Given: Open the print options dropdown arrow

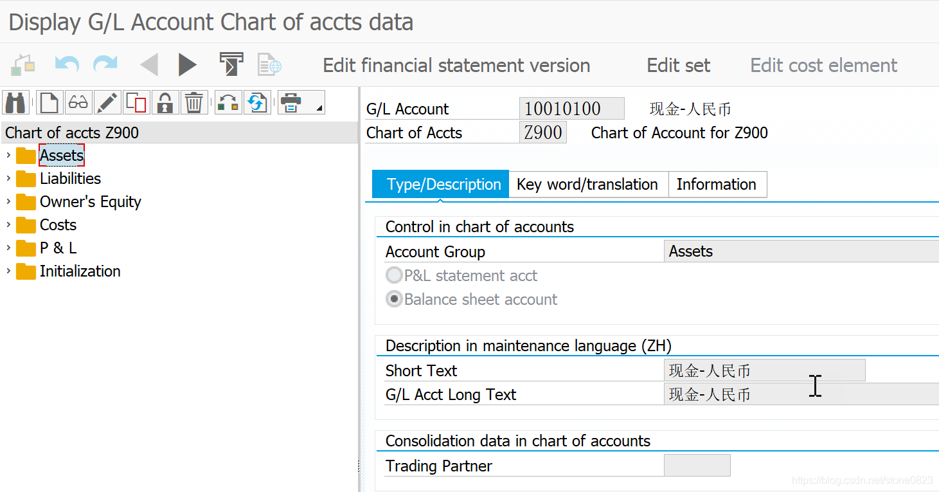Looking at the screenshot, I should (x=319, y=109).
